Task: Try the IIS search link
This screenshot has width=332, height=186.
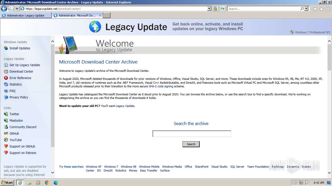Action: point(99,171)
